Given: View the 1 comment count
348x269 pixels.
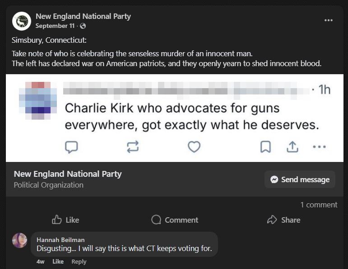Looking at the screenshot, I should [x=319, y=205].
